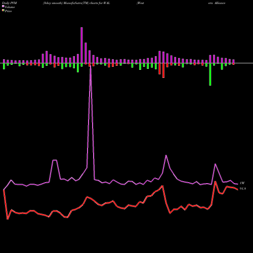Image resolution: width=253 pixels, height=253 pixels.
Task: Click the '91.8' price line end label
Action: click(x=243, y=189)
